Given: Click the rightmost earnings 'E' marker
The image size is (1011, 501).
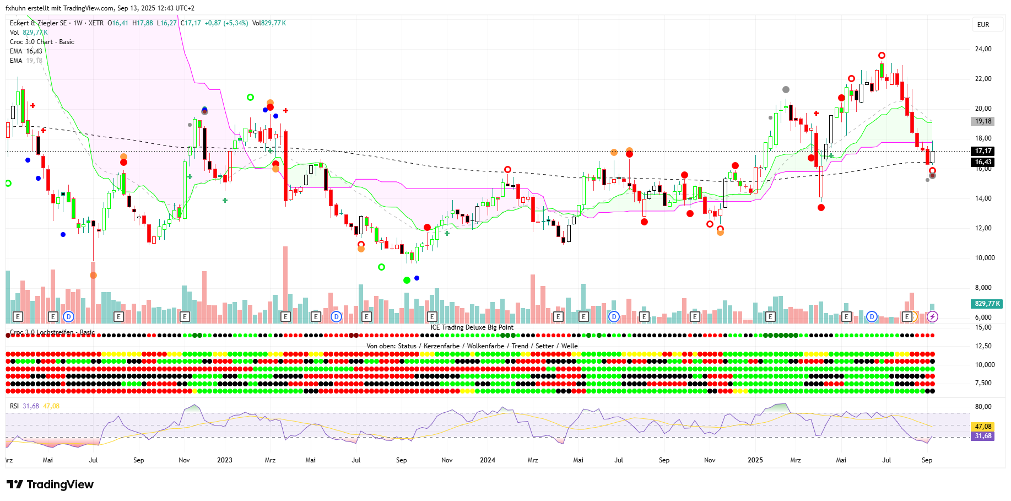Looking at the screenshot, I should click(907, 316).
